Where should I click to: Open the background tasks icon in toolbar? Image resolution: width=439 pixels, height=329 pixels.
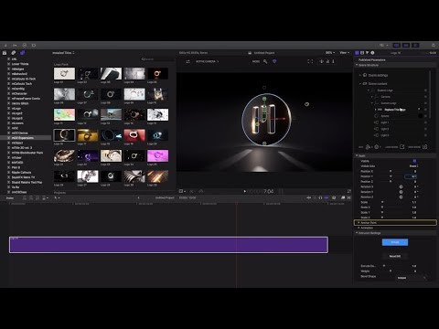click(x=25, y=45)
